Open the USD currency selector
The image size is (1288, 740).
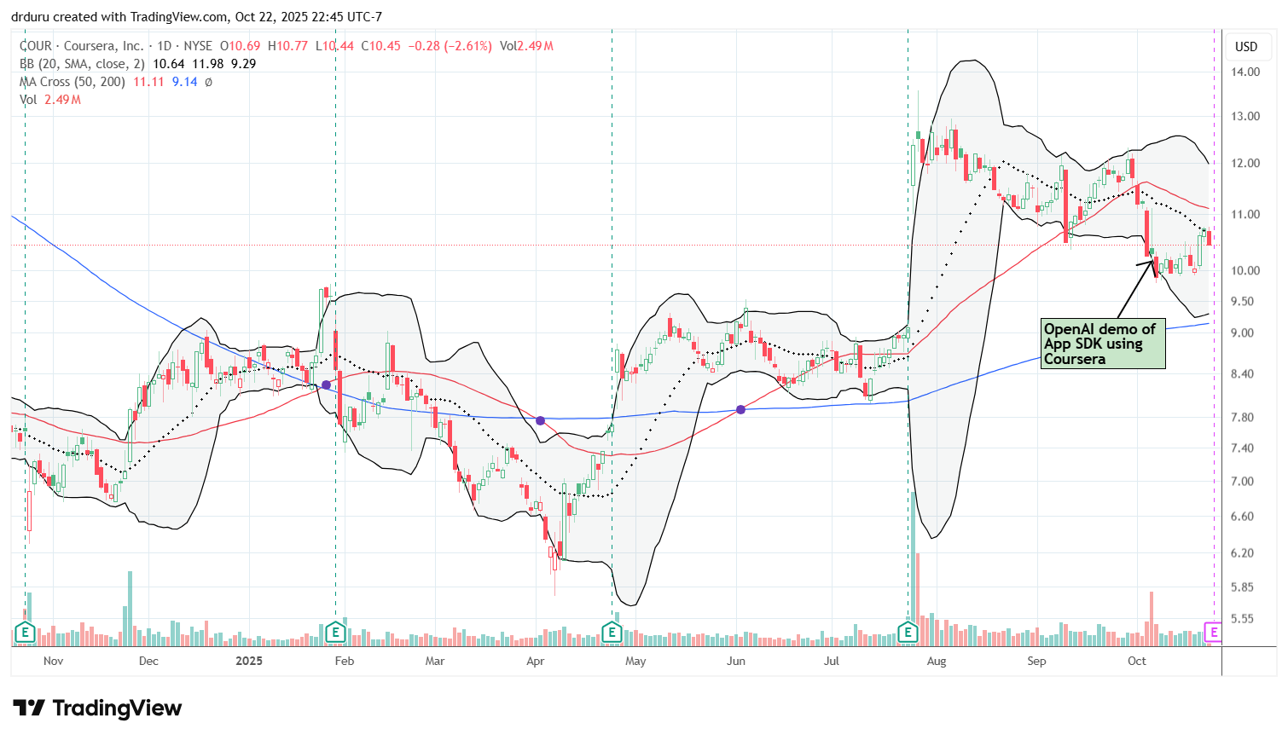point(1246,47)
